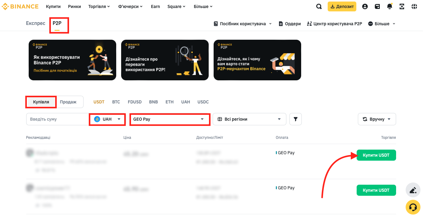Click GEO Pay in first listing row
Screen dimensions: 426x217
point(285,153)
